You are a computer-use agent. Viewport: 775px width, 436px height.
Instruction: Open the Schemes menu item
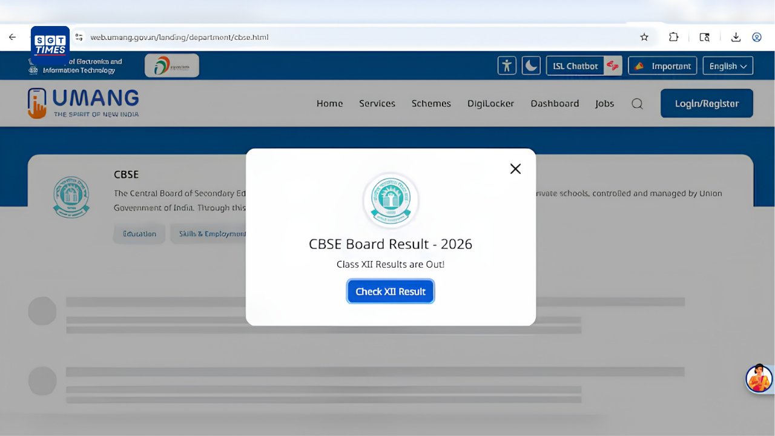[x=431, y=104]
